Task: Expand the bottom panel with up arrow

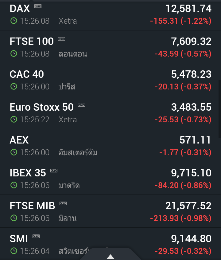Action: point(110,256)
